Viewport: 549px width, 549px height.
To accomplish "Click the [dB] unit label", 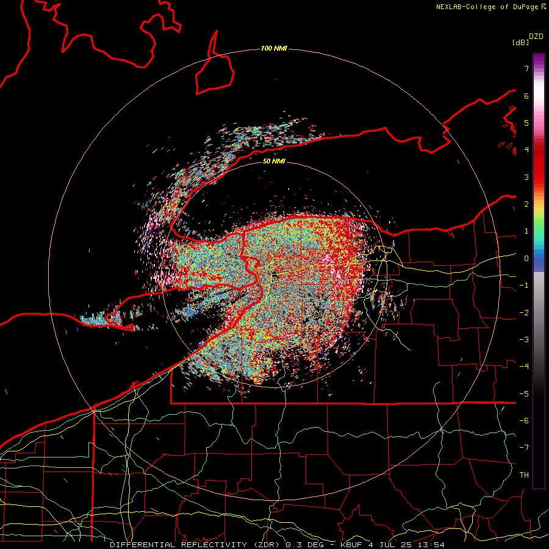I will tap(520, 42).
